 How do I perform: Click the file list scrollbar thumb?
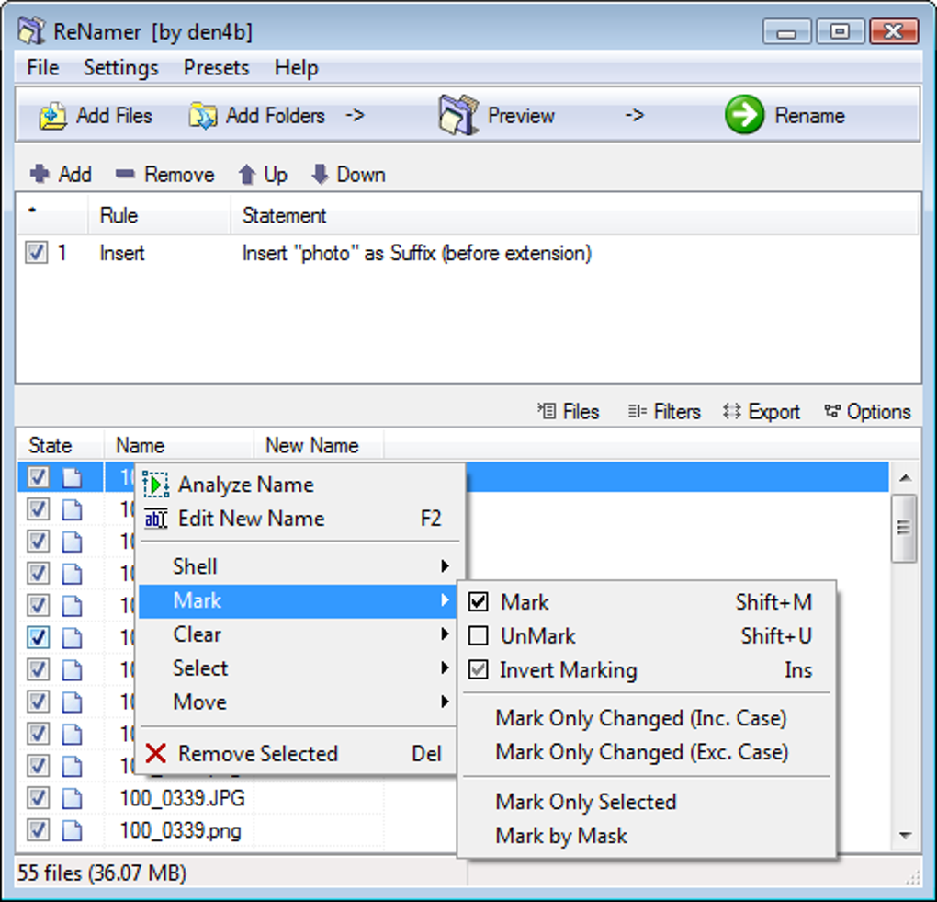pos(904,528)
